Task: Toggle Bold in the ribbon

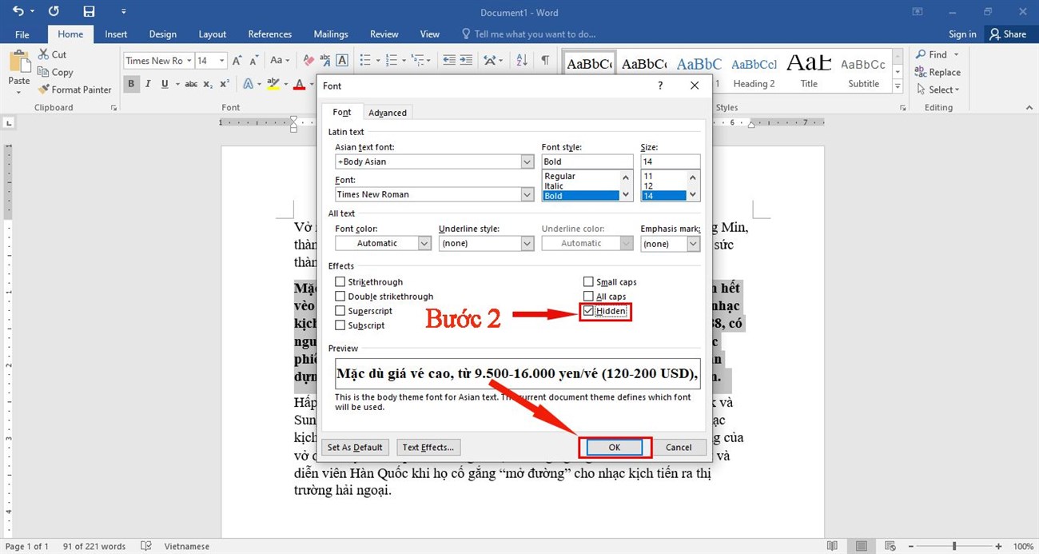Action: [x=131, y=84]
